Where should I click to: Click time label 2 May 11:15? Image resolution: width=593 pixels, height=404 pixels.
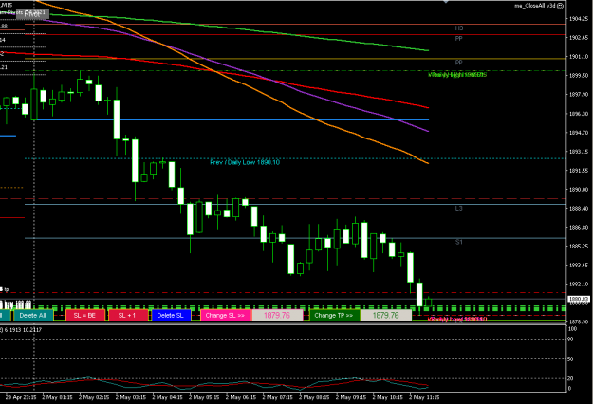(424, 397)
